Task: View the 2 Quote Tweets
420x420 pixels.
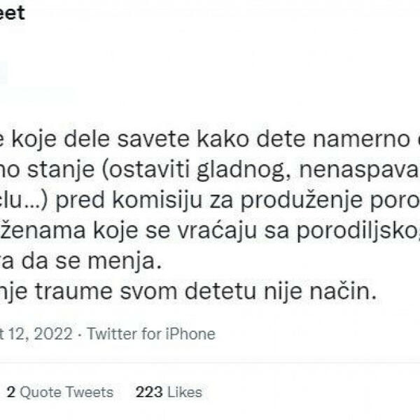Action: click(x=59, y=392)
